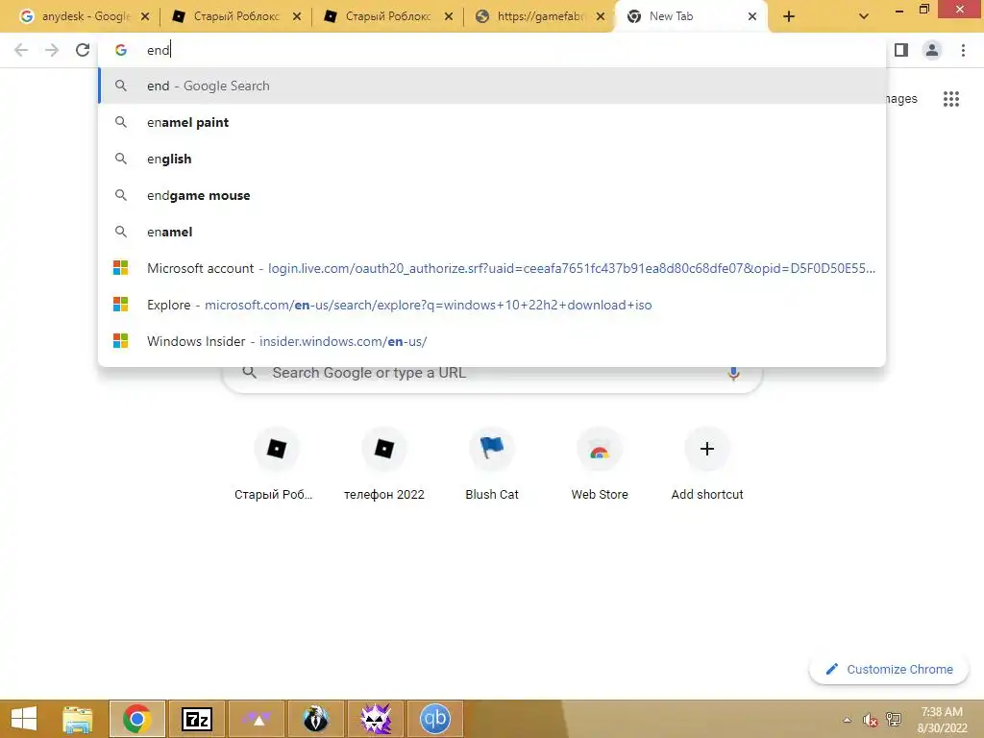Image resolution: width=984 pixels, height=738 pixels.
Task: Open the Chrome three-dot menu
Action: [963, 50]
